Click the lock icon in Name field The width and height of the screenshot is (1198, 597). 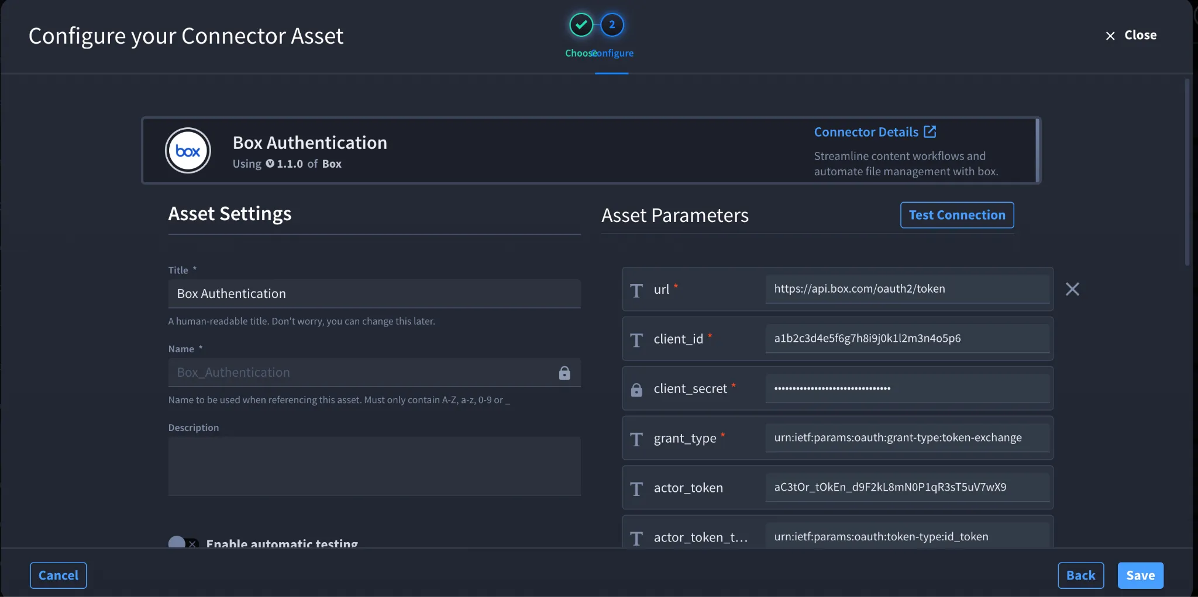click(564, 373)
